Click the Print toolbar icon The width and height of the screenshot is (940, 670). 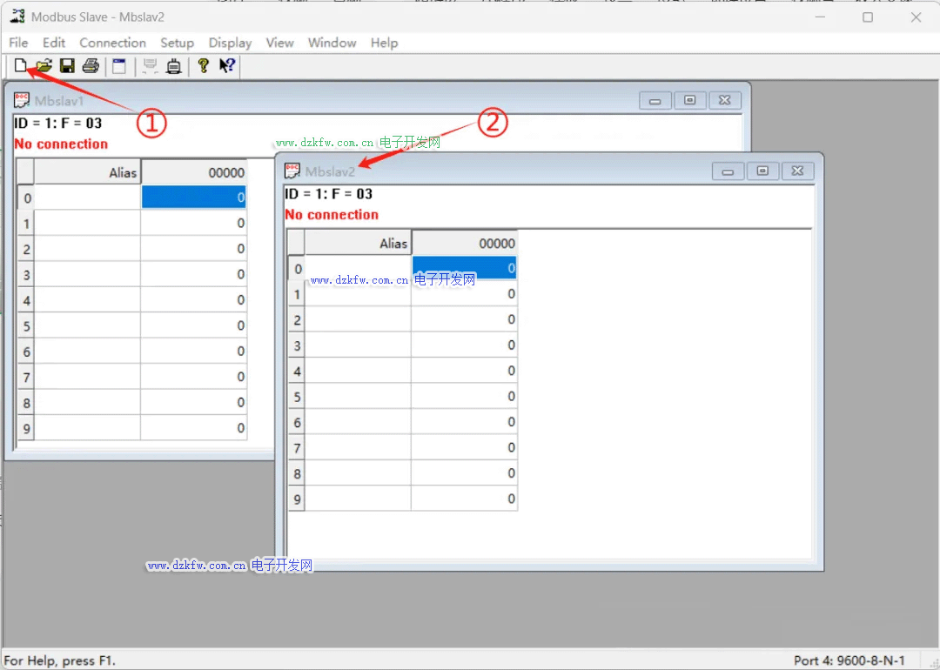point(91,65)
